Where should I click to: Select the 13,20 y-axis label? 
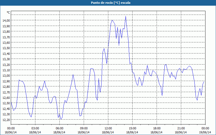coord(6,65)
